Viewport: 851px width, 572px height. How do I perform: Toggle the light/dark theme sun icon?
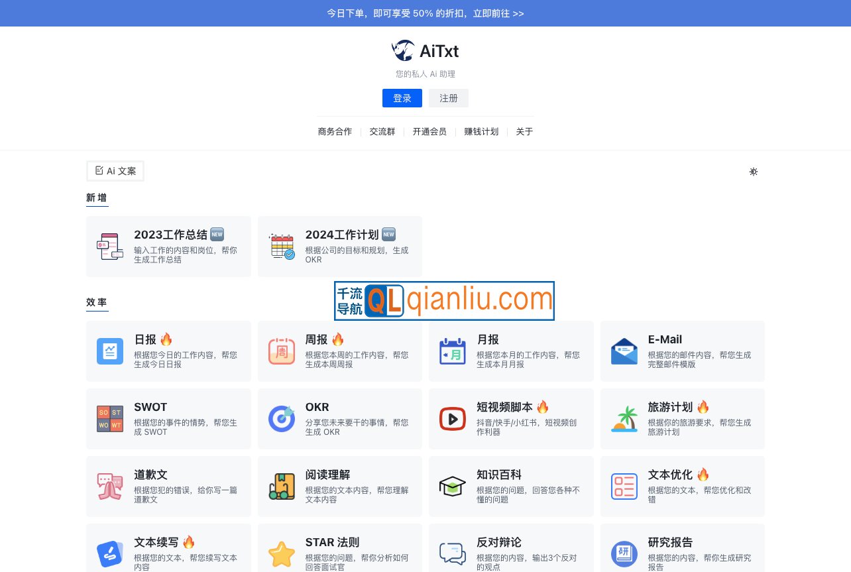pyautogui.click(x=754, y=172)
